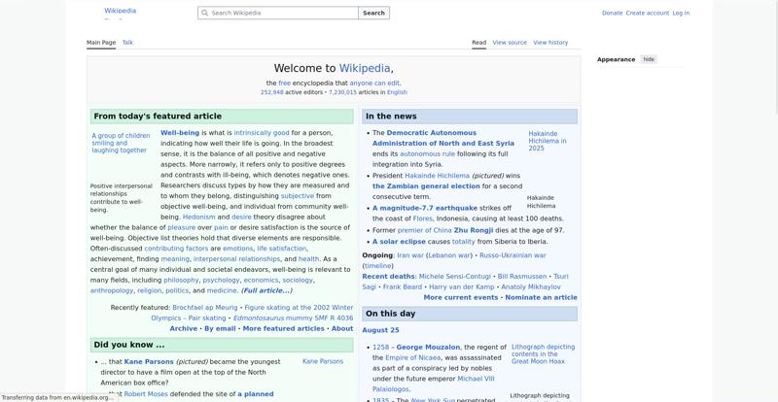Open the View source tab
778x402 pixels.
coord(510,43)
